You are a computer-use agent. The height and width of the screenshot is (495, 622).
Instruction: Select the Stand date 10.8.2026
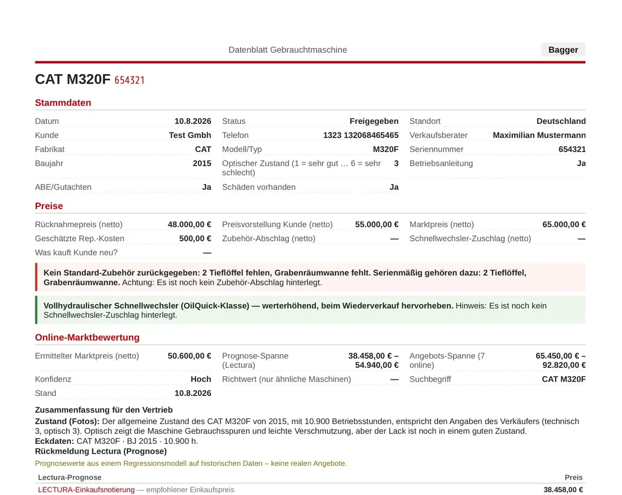coord(193,394)
